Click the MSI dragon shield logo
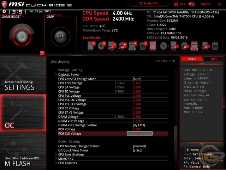 4,4
